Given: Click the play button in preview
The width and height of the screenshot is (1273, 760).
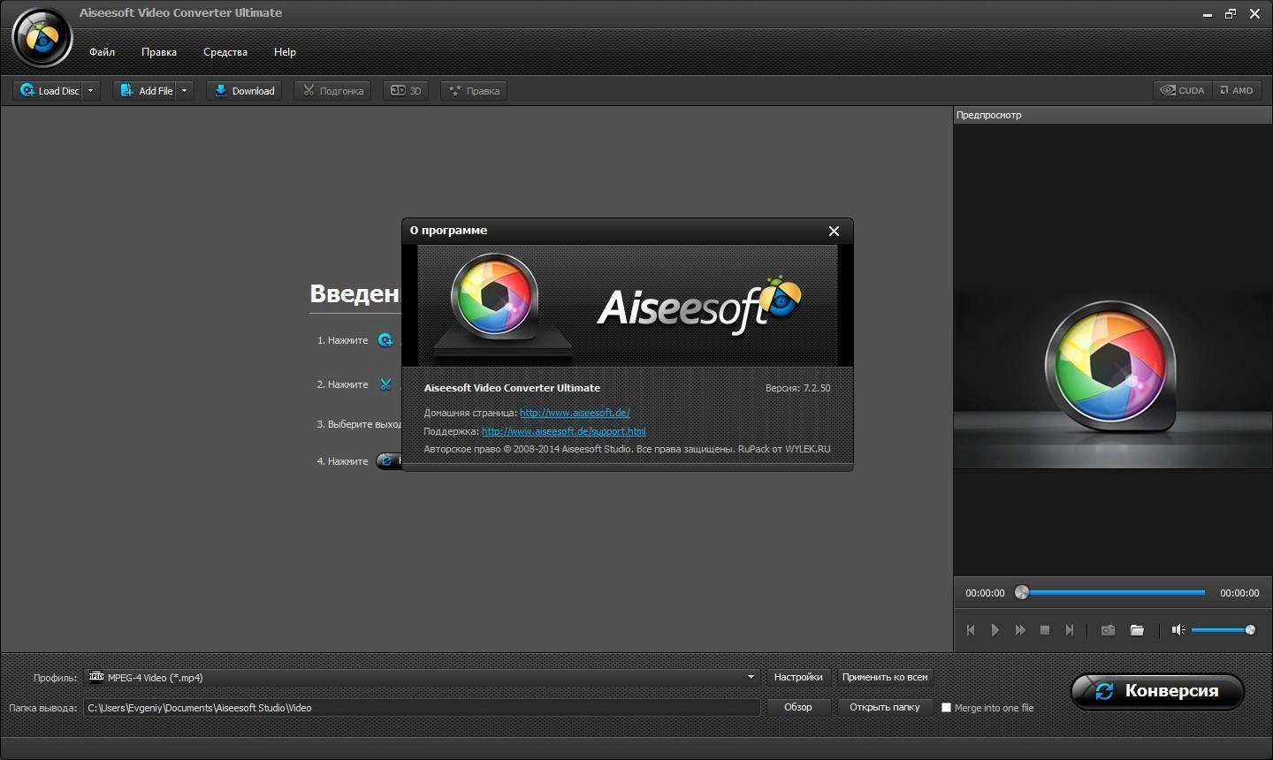Looking at the screenshot, I should click(x=995, y=630).
